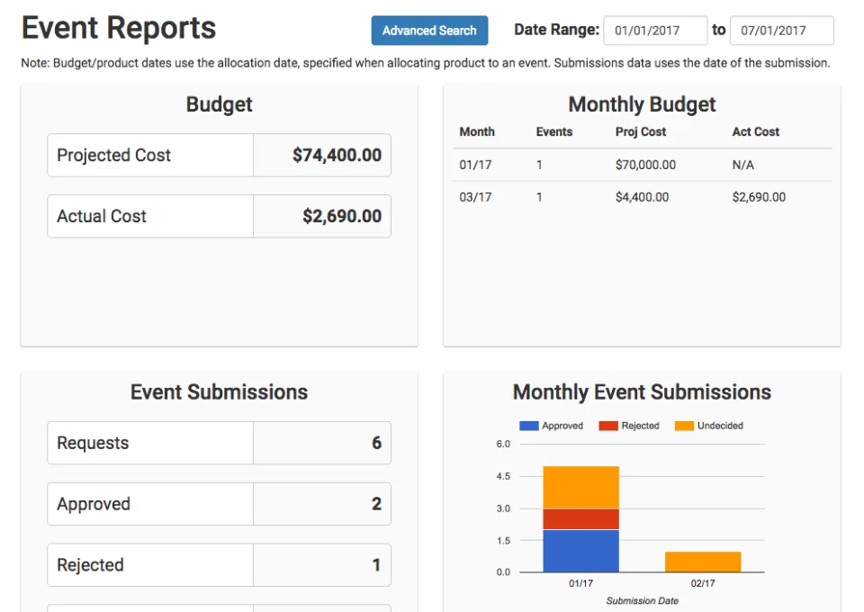Click the 02/17 axis label on chart
The width and height of the screenshot is (864, 612).
(x=703, y=583)
